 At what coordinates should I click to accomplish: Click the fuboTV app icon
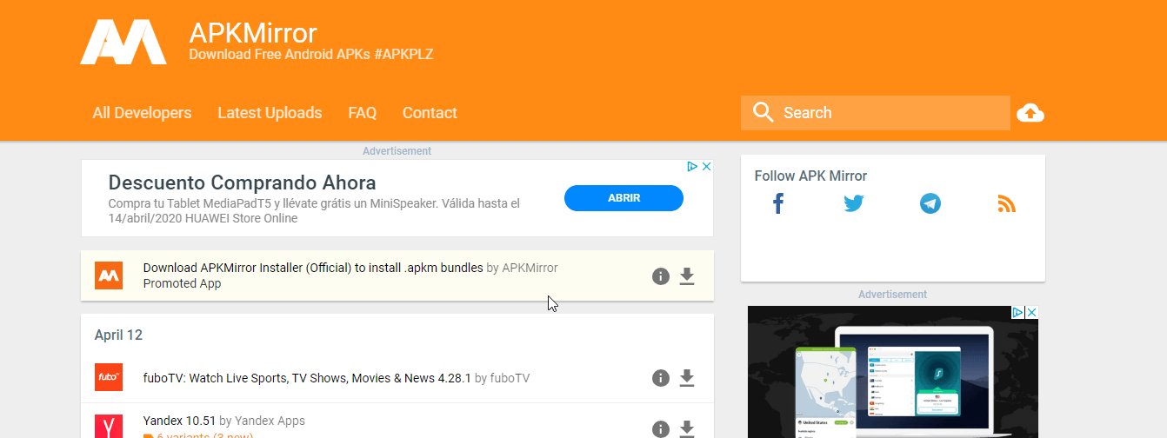[x=109, y=377]
